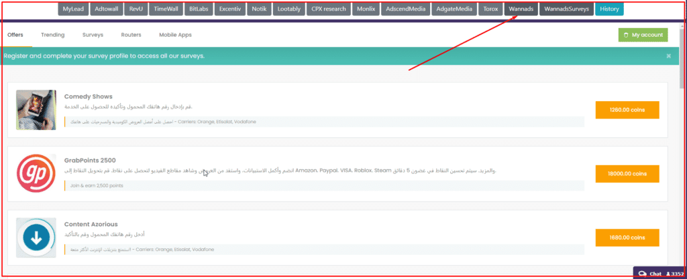Switch to the TimeWall tab
The width and height of the screenshot is (687, 279).
click(166, 9)
